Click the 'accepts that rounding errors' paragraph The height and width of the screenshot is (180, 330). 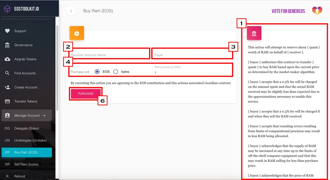point(284,131)
